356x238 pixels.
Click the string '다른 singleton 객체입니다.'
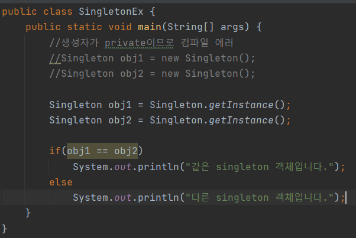tap(259, 198)
